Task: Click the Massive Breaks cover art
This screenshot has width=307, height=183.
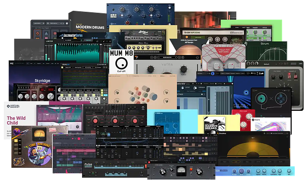Action: tap(215, 125)
